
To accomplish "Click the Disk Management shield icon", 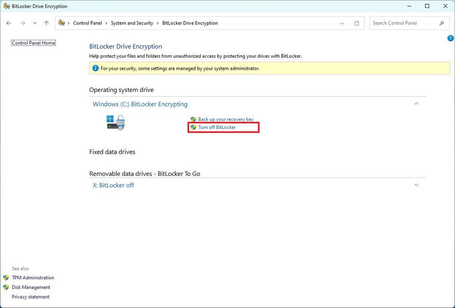I will pos(7,287).
